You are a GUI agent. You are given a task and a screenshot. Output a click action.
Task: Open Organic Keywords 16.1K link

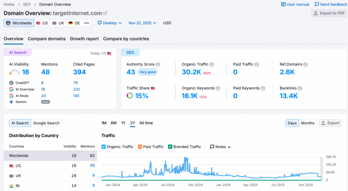[190, 96]
